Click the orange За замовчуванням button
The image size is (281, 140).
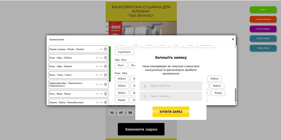263,19
